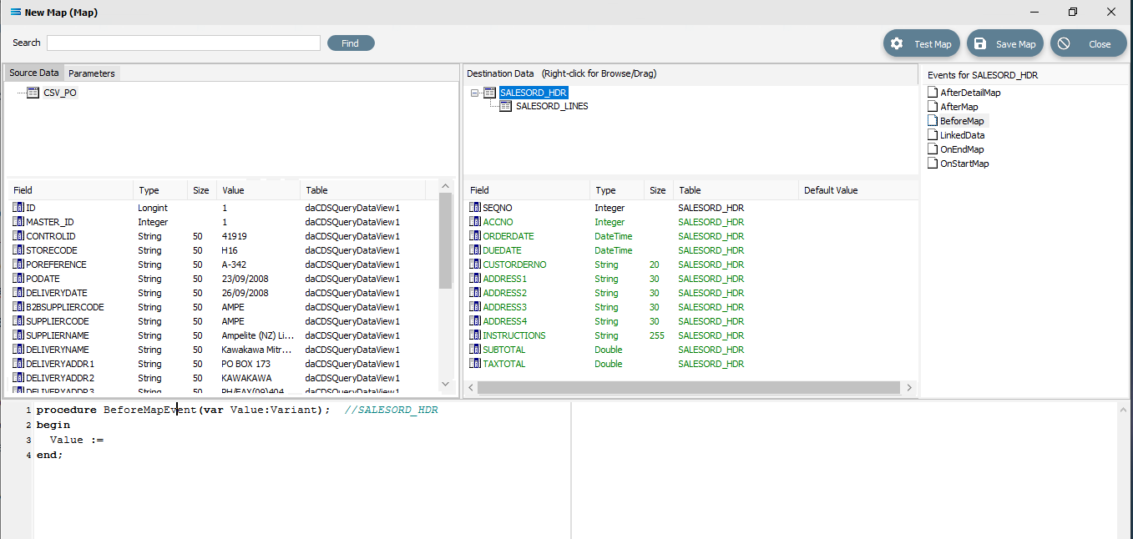Click the 'Value :=' line in code editor
The image size is (1133, 539).
pyautogui.click(x=76, y=440)
